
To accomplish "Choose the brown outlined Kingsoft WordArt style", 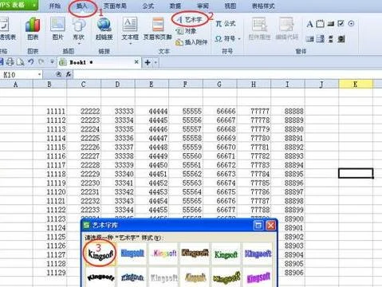I will click(x=195, y=253).
